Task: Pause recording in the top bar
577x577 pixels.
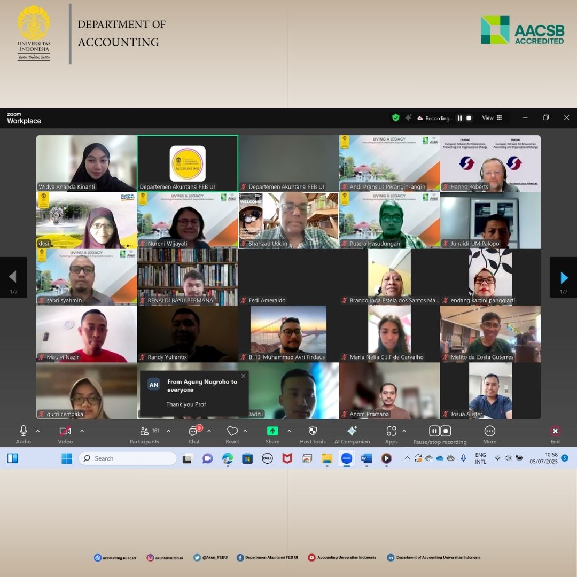Action: [x=459, y=118]
